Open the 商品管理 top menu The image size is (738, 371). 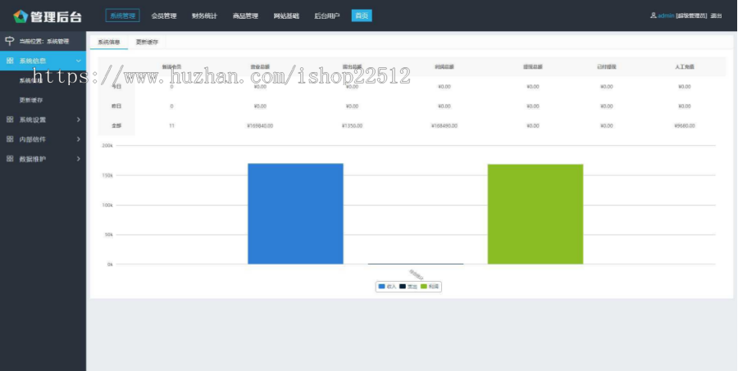pyautogui.click(x=246, y=16)
